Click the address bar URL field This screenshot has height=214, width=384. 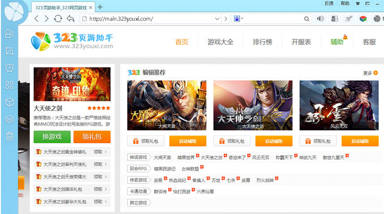pos(151,19)
